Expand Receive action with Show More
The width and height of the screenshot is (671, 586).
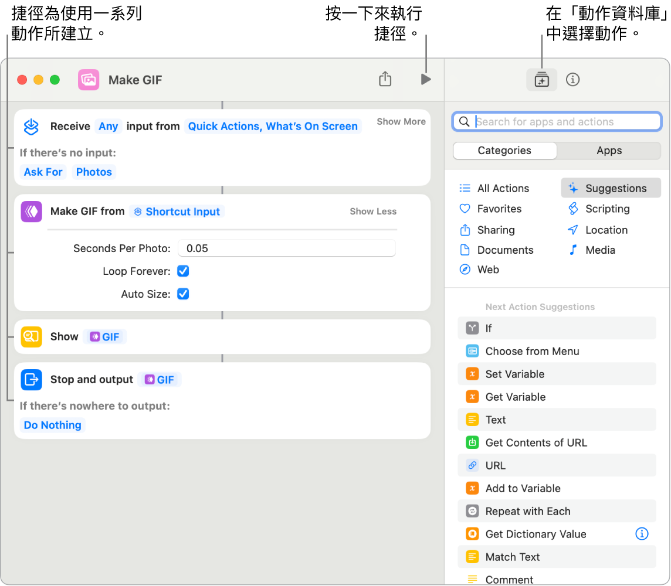tap(401, 122)
